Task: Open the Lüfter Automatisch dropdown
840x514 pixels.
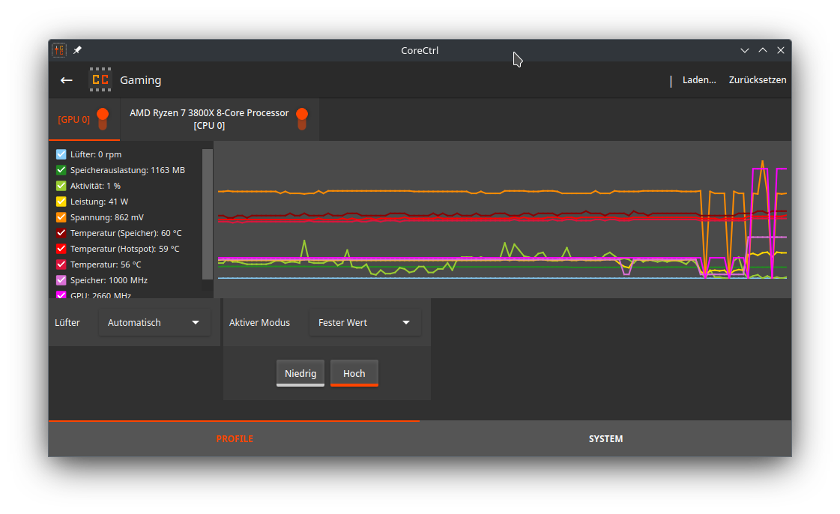Action: (154, 323)
